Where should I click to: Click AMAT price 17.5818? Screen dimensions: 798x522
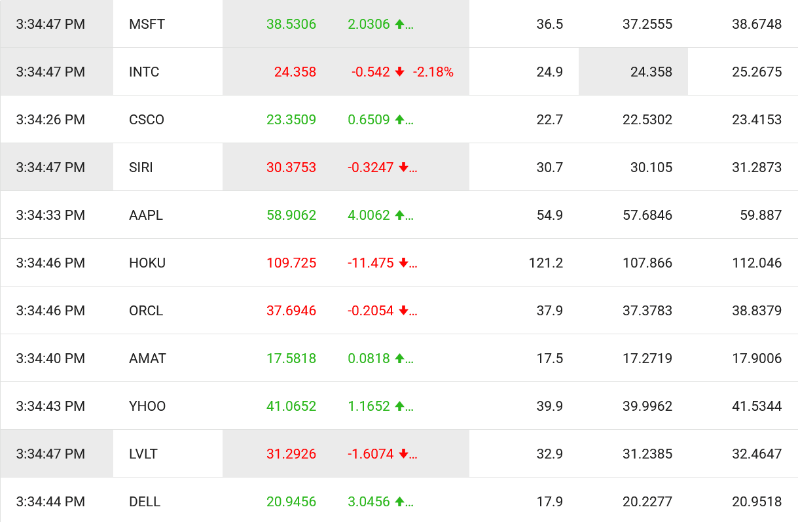tap(291, 358)
